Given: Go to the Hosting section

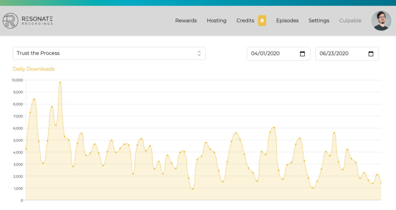Looking at the screenshot, I should [217, 21].
